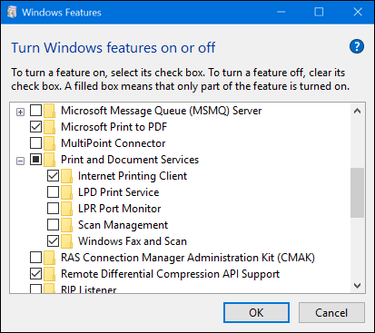Toggle the Print and Document Services checkbox
The image size is (375, 333).
tap(35, 160)
